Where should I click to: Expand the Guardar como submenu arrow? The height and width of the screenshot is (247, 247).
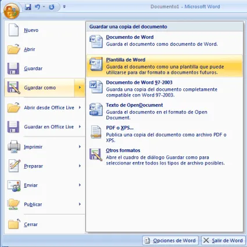coord(80,88)
